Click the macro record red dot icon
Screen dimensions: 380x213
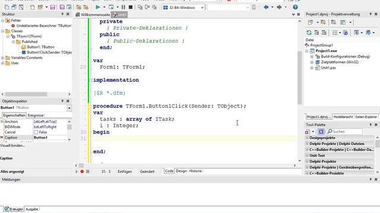point(82,172)
